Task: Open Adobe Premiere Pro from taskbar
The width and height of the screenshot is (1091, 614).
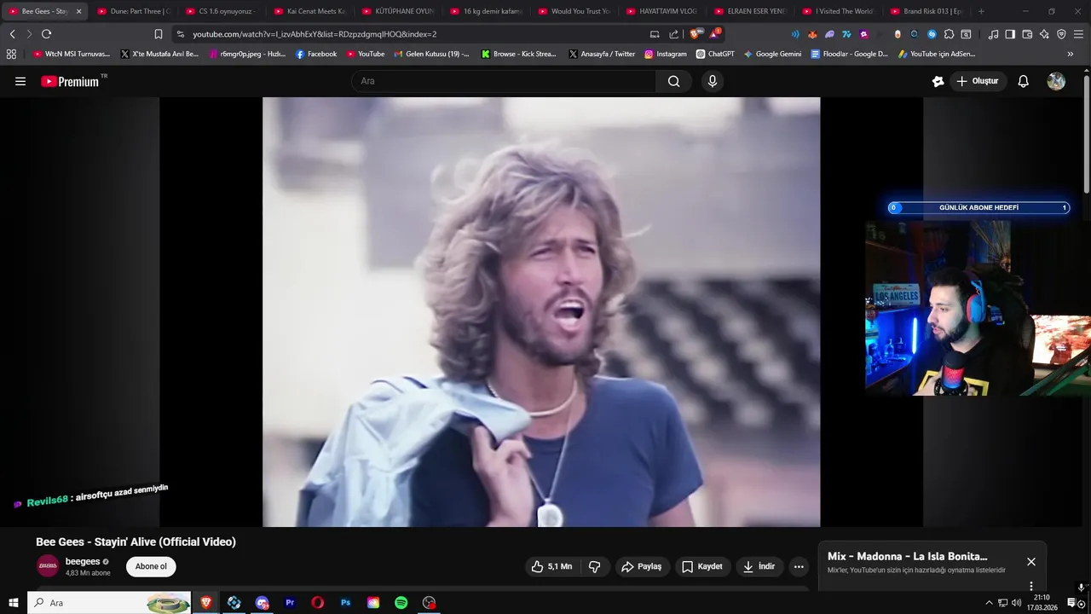Action: point(290,603)
